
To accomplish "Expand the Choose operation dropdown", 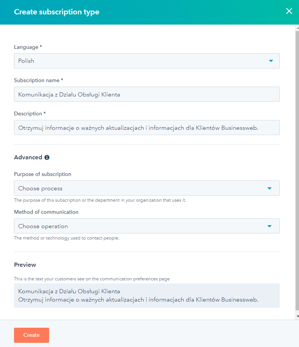I will (x=147, y=226).
